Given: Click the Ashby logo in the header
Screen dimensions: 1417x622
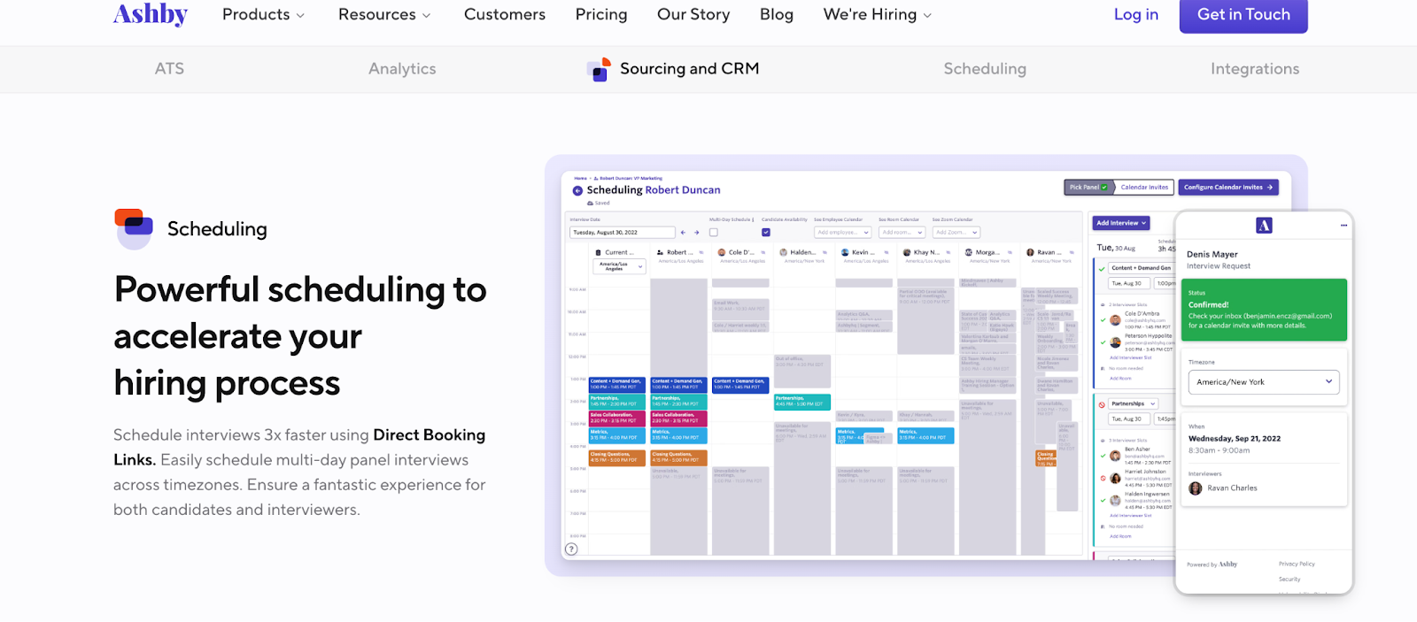Looking at the screenshot, I should 151,14.
